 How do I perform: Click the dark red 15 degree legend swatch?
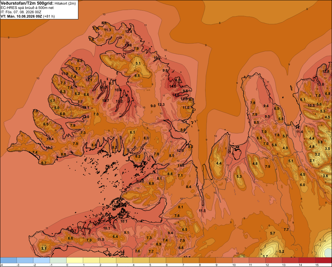(323, 260)
